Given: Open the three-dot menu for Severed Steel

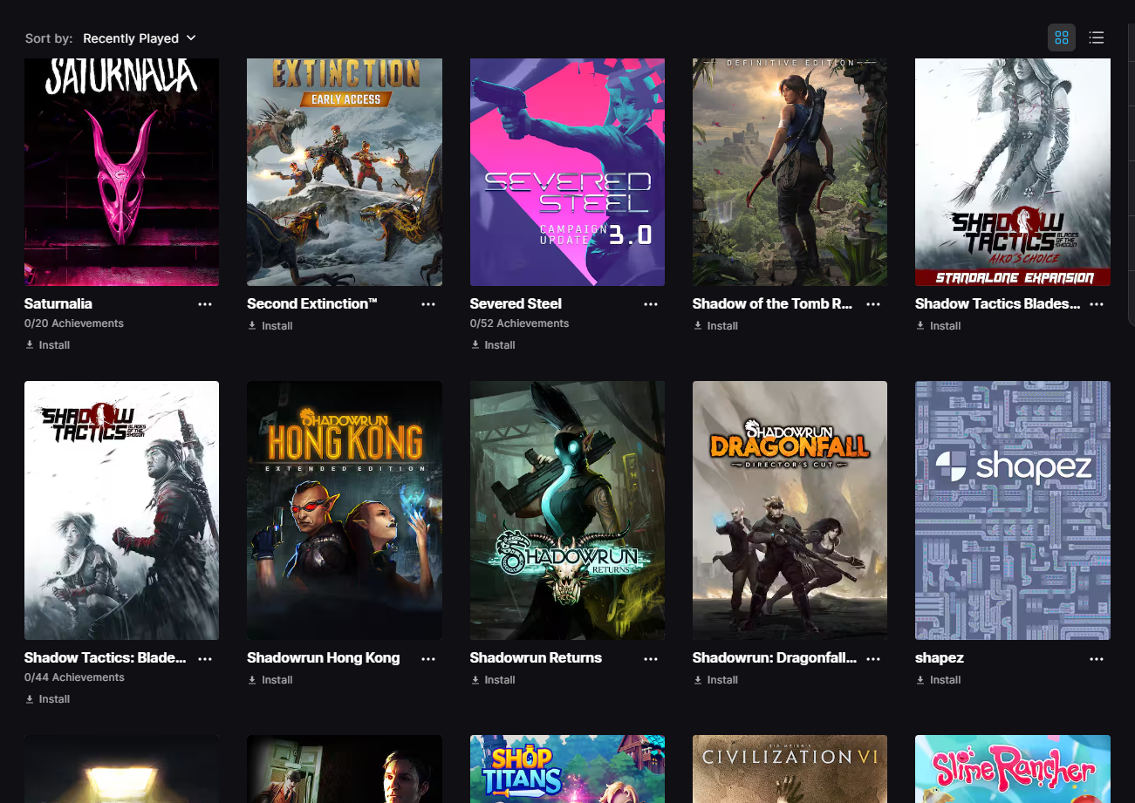Looking at the screenshot, I should [x=651, y=304].
